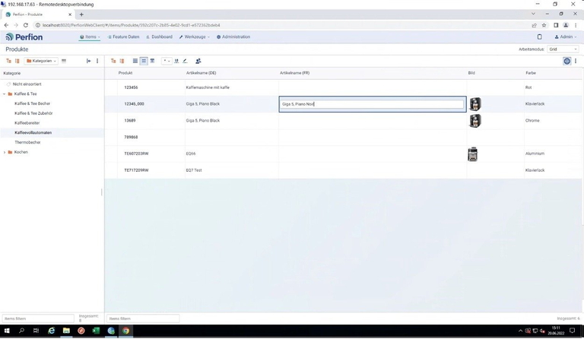Open the asterisk dropdown in the product toolbar
Image resolution: width=584 pixels, height=339 pixels.
[x=167, y=61]
